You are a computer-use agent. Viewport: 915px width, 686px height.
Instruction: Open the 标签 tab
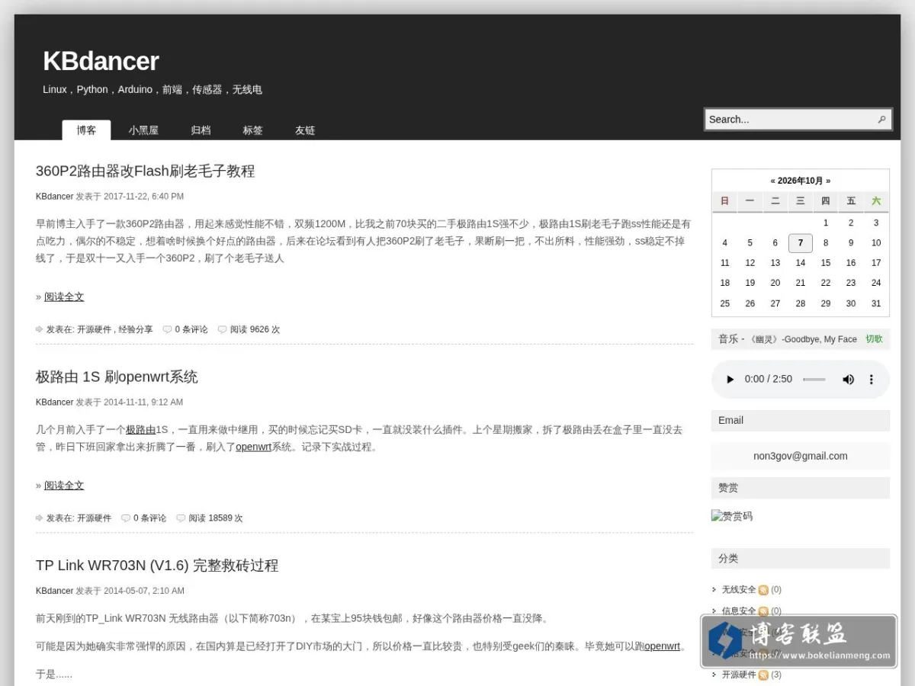click(x=252, y=130)
